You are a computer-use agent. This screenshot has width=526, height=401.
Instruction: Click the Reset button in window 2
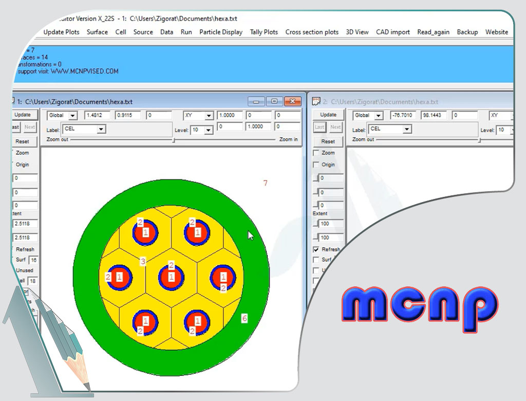pos(328,141)
